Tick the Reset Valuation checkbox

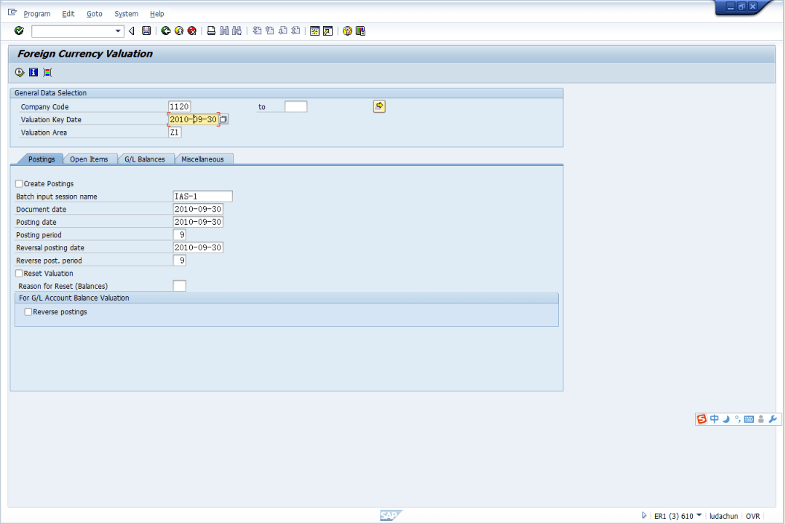(20, 274)
